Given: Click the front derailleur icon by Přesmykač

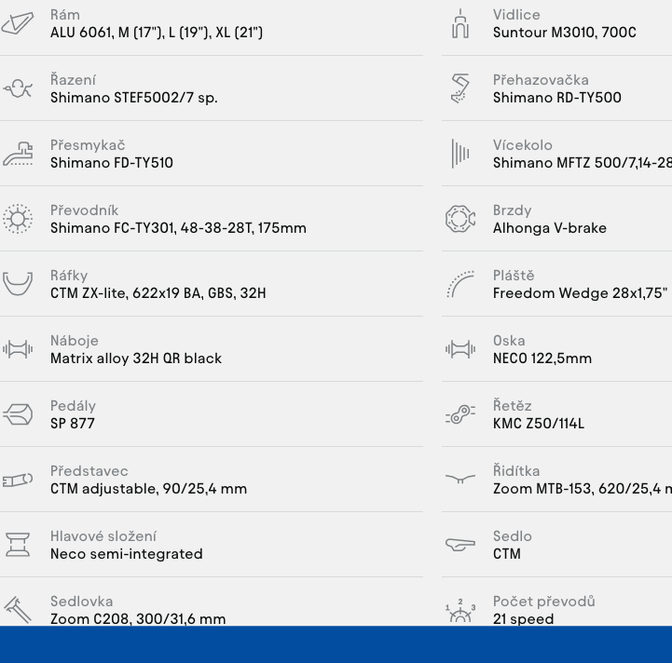Looking at the screenshot, I should click(18, 154).
